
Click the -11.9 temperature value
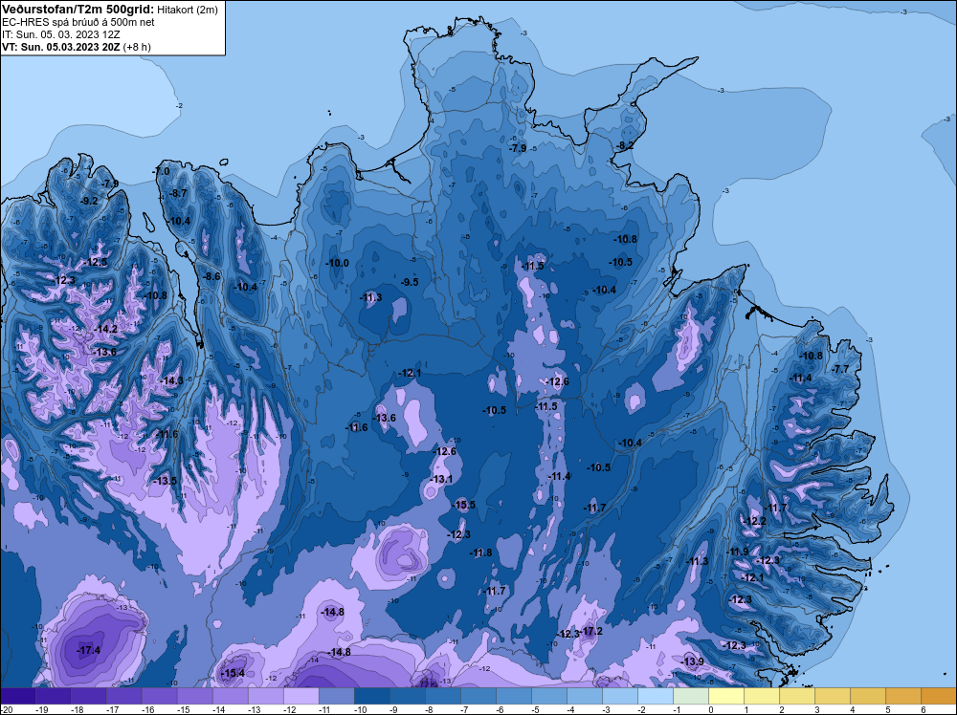737,552
